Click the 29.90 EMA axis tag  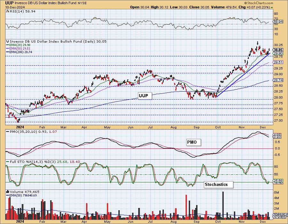tap(278, 53)
